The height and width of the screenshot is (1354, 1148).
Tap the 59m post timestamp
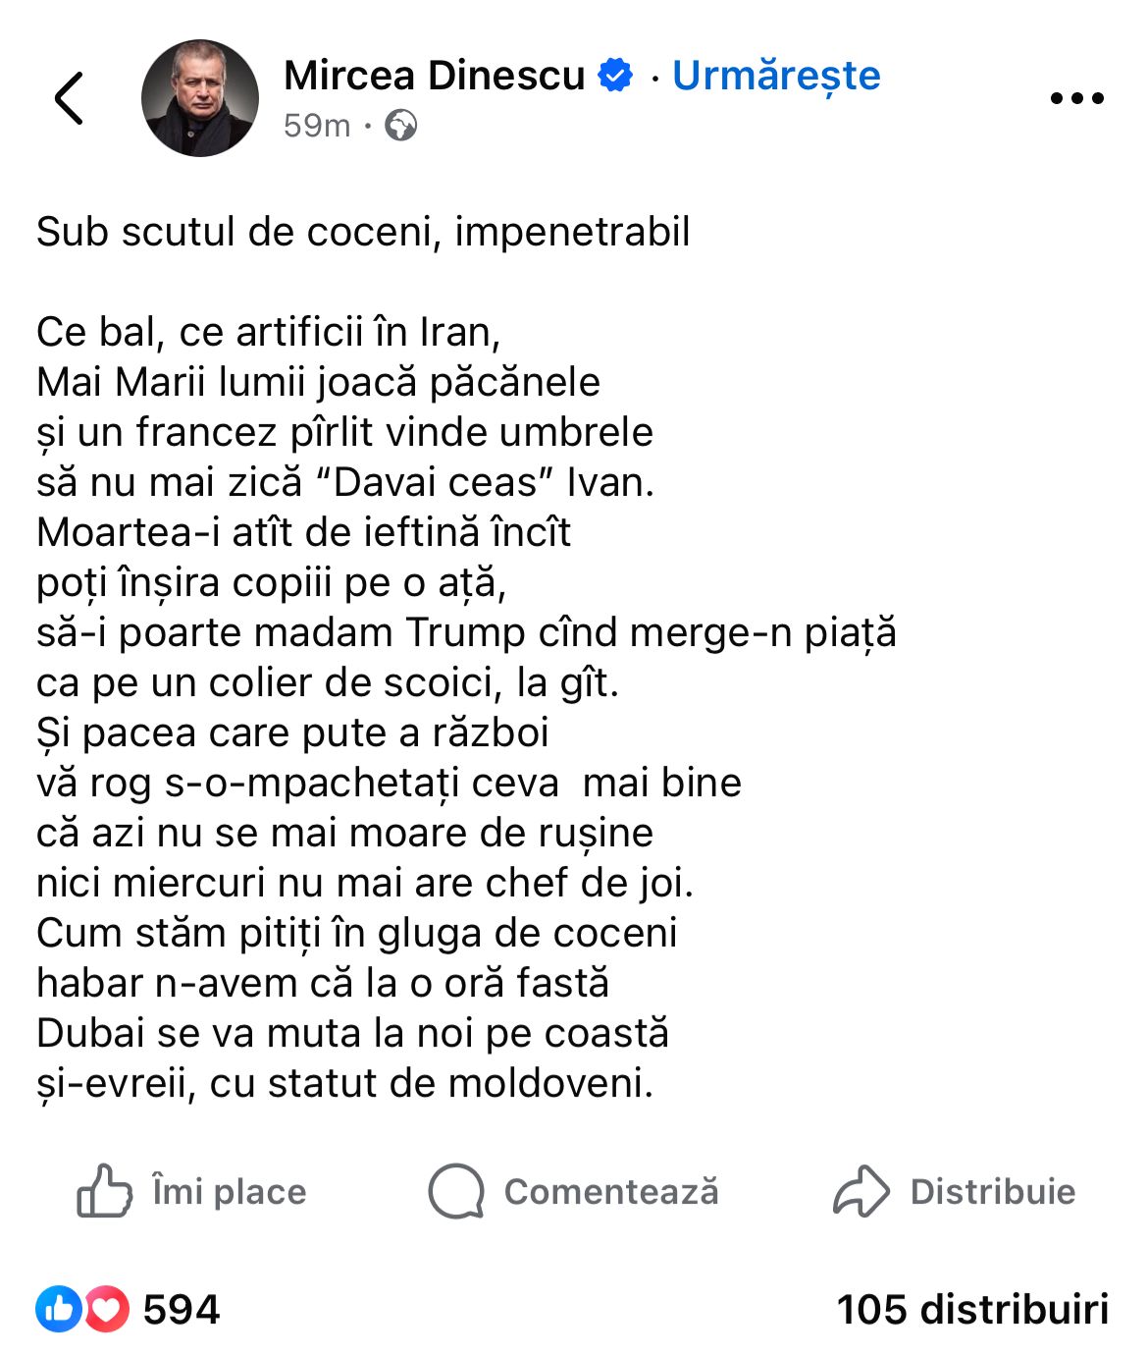click(x=316, y=126)
